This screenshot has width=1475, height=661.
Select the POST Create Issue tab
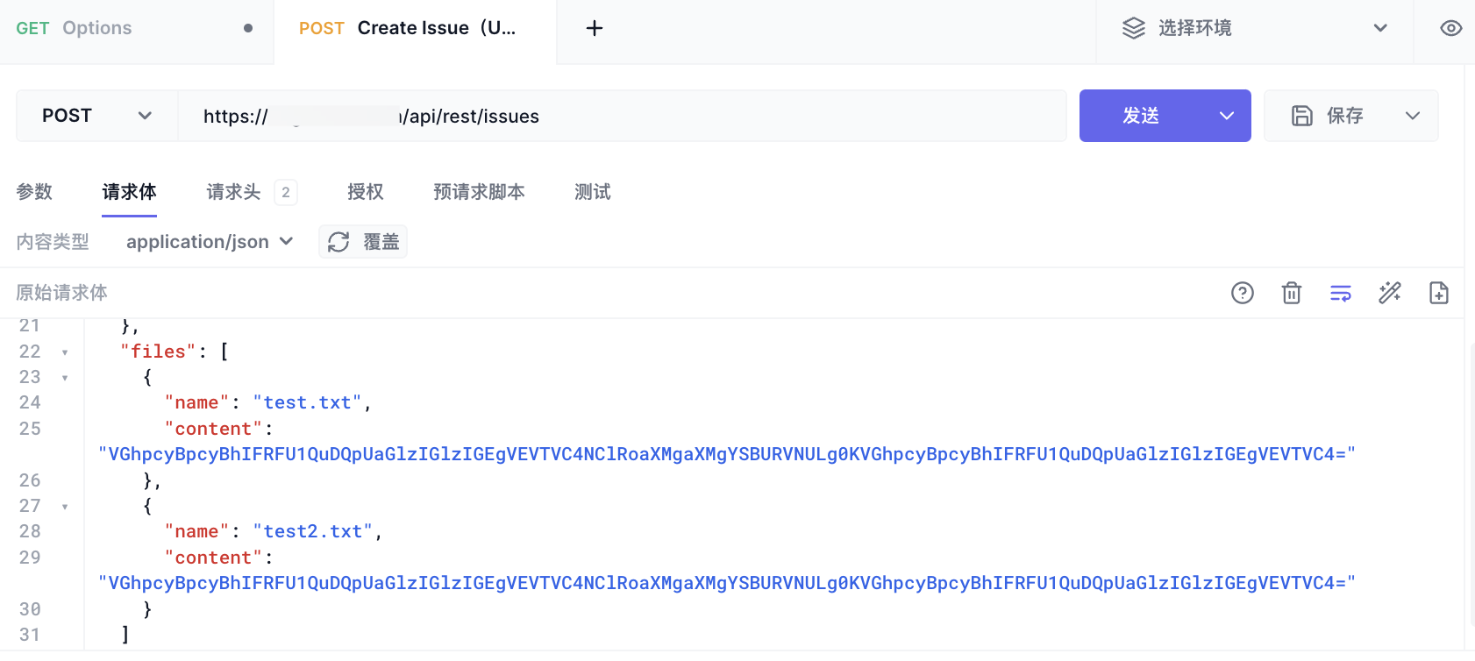point(416,32)
